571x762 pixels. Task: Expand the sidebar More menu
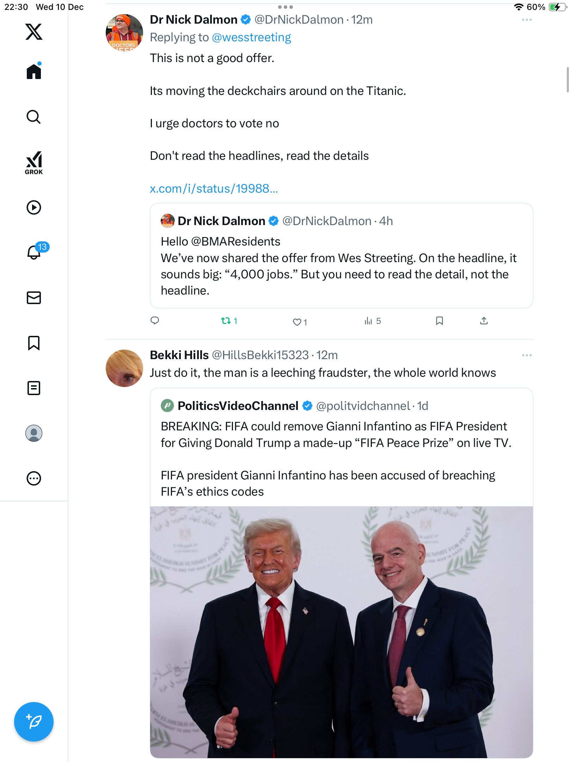[x=34, y=478]
